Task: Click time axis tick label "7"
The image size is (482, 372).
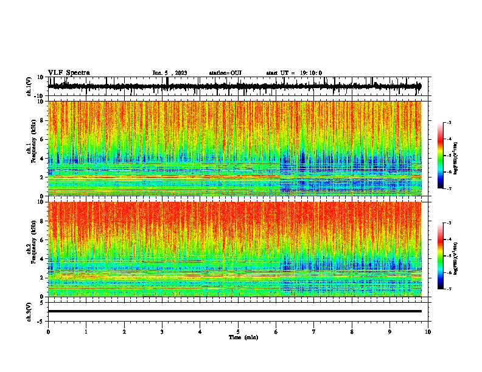Action: [x=314, y=332]
